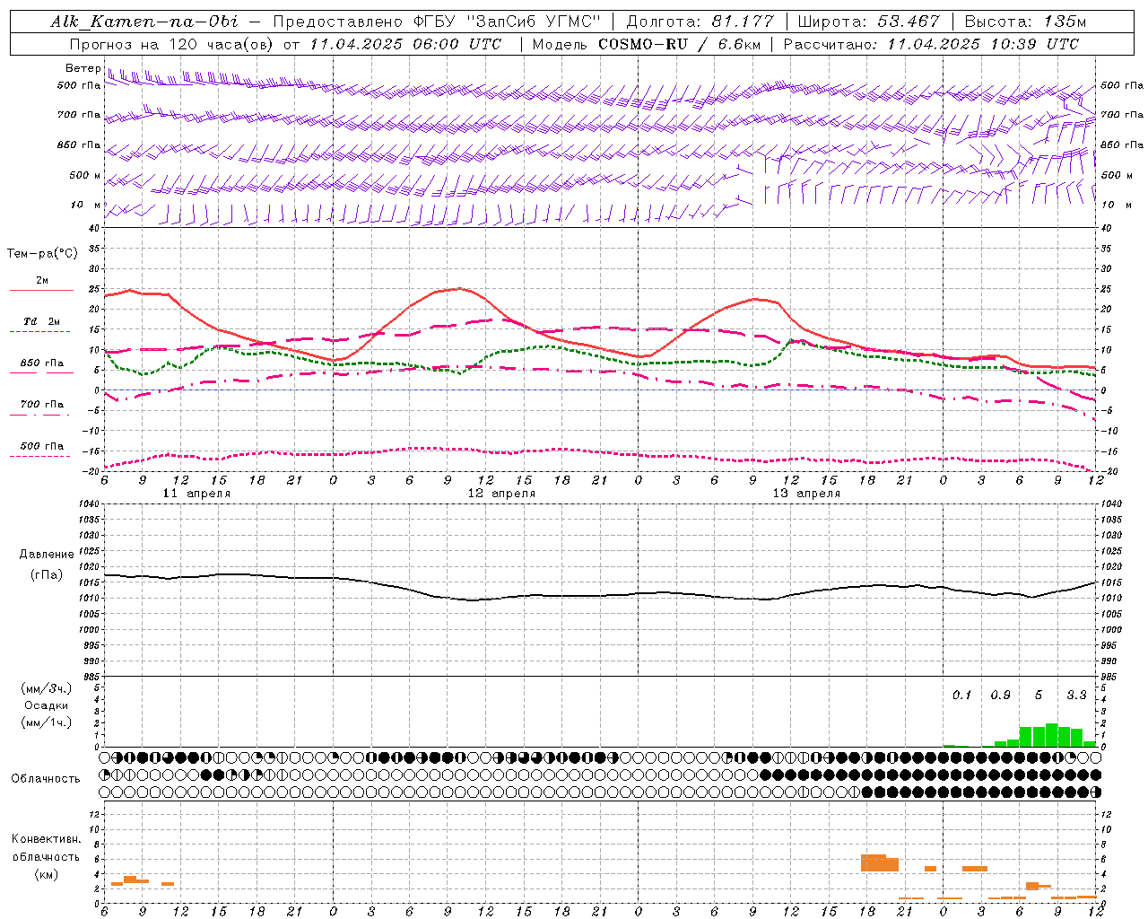Click the 'Осадки' precipitation label
1148x919 pixels.
(46, 705)
